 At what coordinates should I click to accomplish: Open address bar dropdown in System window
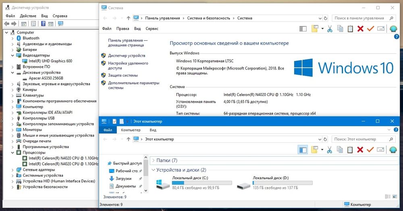[320, 18]
